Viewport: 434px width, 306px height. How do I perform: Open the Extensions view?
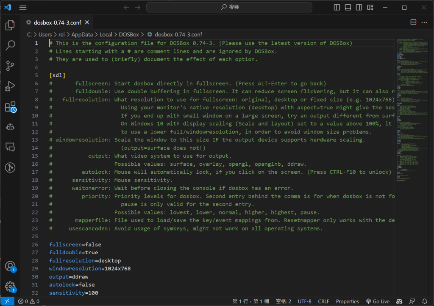tap(10, 107)
